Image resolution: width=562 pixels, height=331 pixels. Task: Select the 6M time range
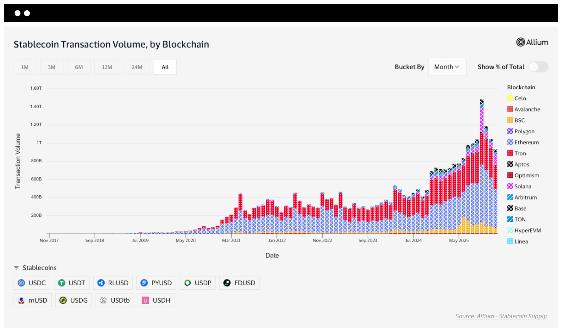pyautogui.click(x=79, y=67)
